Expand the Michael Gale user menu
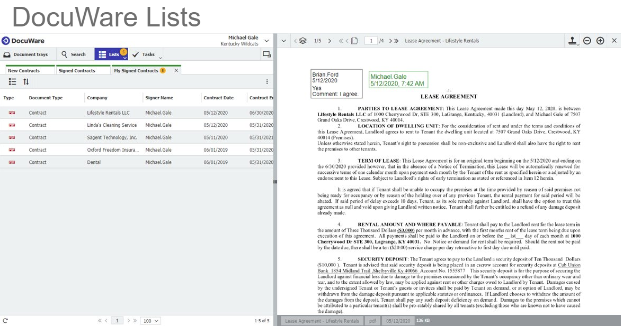Viewport: 623px width, 326px height. [266, 41]
